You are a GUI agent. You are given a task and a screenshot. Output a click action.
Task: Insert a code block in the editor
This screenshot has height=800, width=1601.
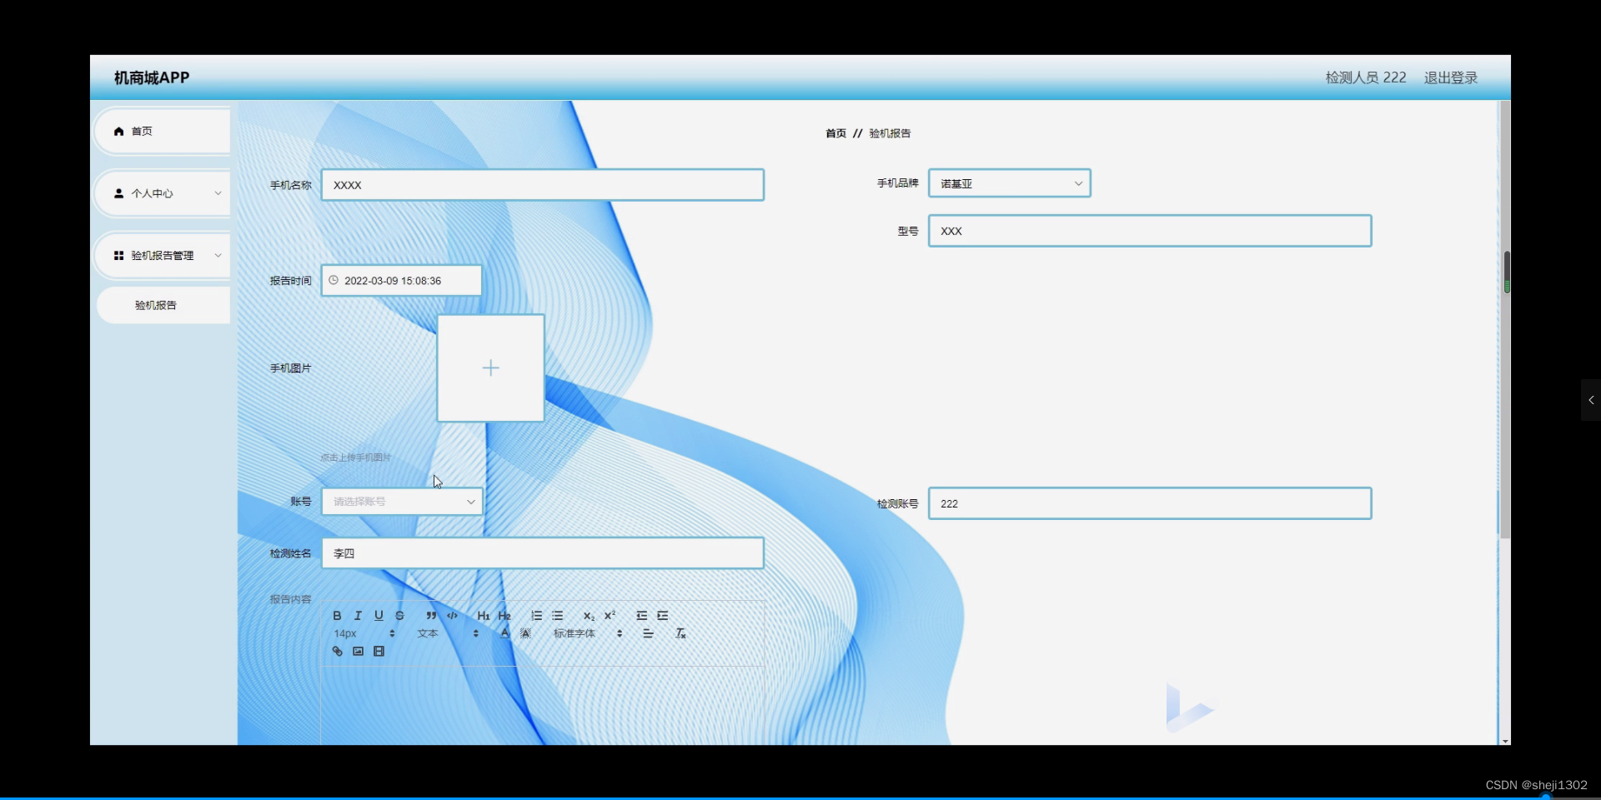coord(451,615)
